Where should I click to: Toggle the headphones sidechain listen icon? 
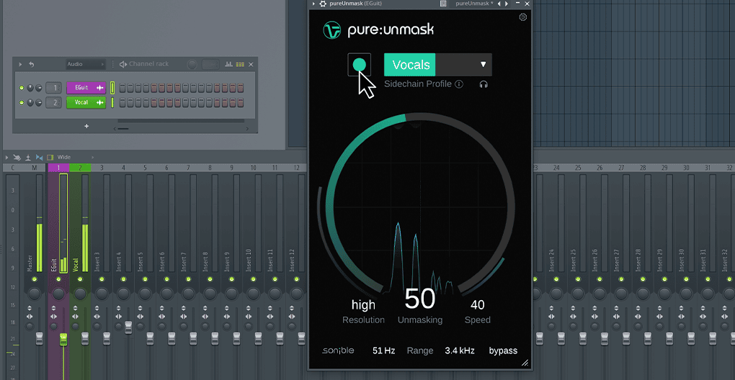tap(484, 84)
